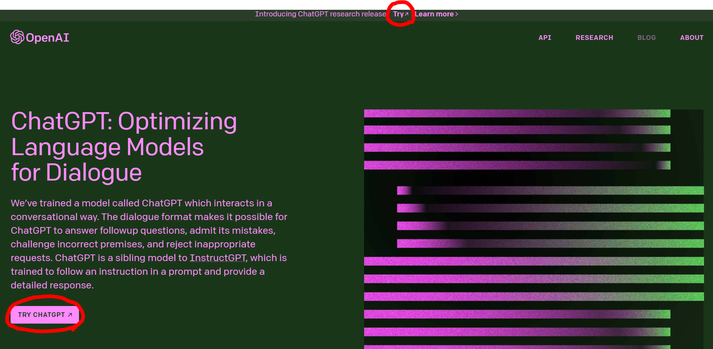Click the headline 'ChatGPT: Optimizing Language Models for Dialogue'
The image size is (713, 349).
point(124,147)
